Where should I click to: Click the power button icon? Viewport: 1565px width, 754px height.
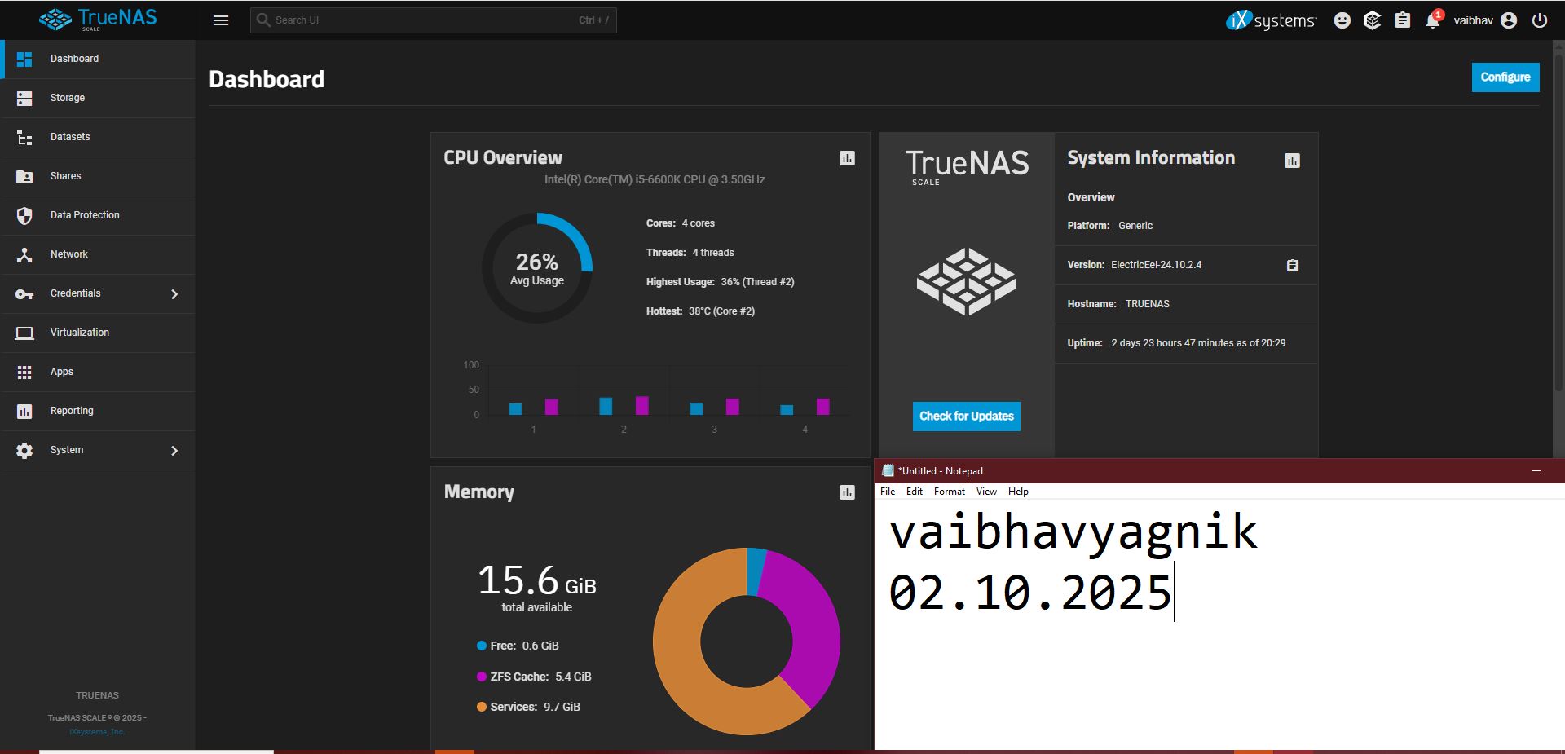coord(1539,20)
